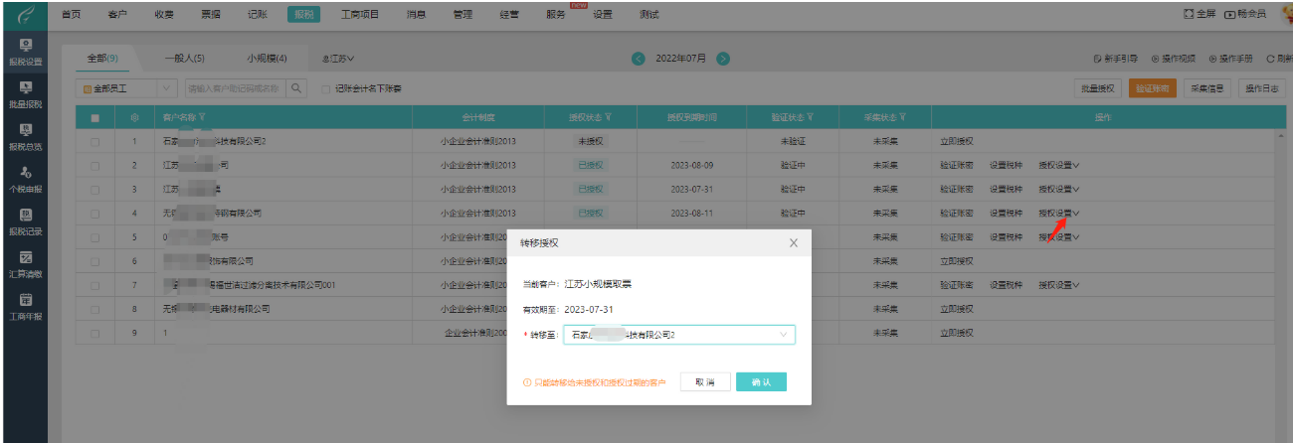The height and width of the screenshot is (443, 1293).
Task: Click the search magnifier icon
Action: pyautogui.click(x=296, y=89)
